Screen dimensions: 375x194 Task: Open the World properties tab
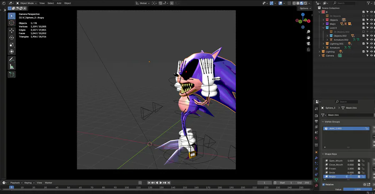point(316,138)
